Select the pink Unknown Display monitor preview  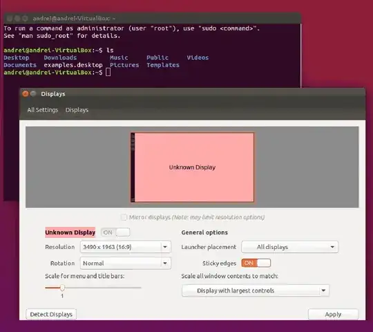(x=192, y=167)
